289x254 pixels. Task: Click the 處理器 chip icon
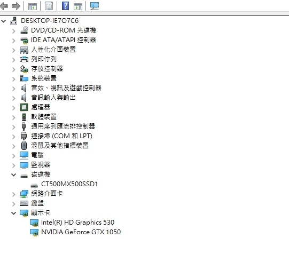(24, 107)
